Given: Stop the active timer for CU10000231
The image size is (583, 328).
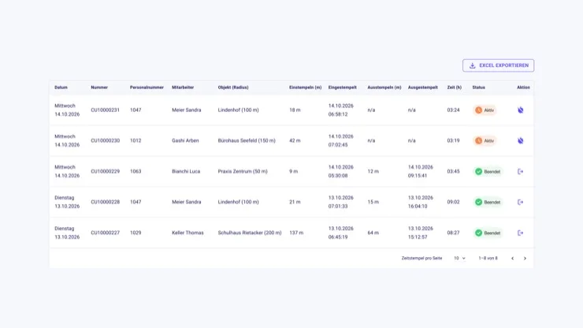Looking at the screenshot, I should pyautogui.click(x=521, y=110).
